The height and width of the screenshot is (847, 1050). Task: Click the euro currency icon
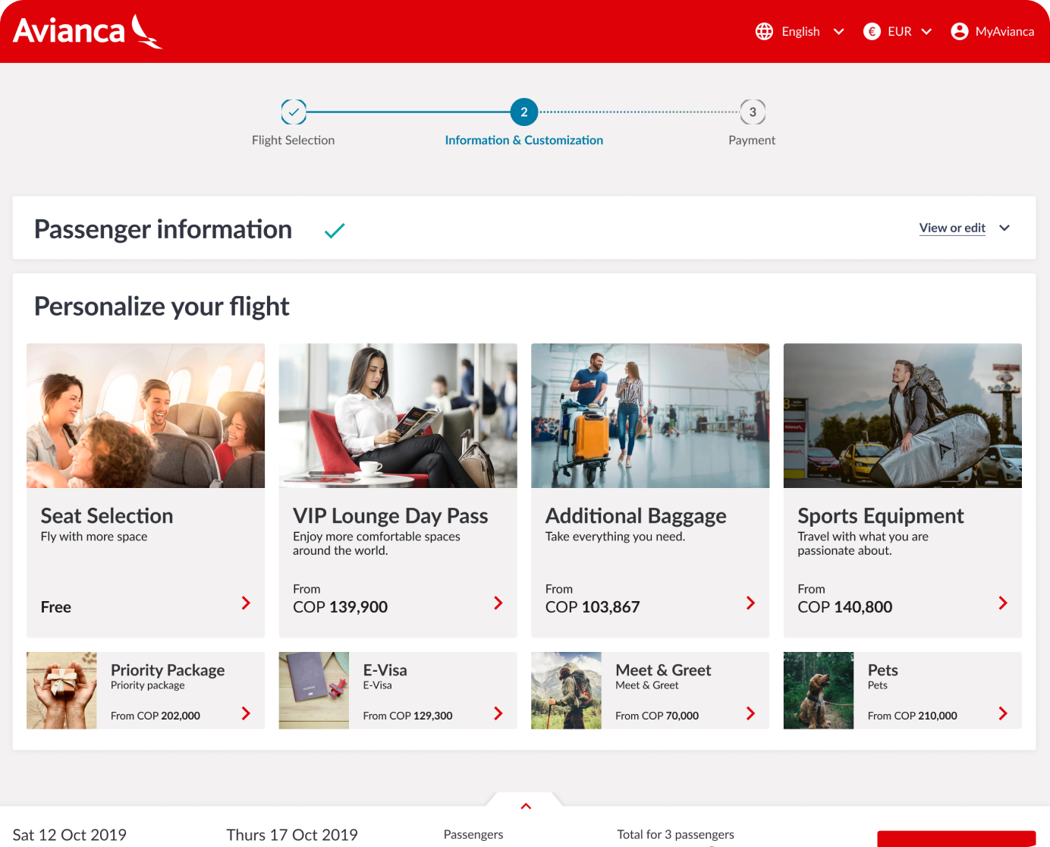[872, 31]
